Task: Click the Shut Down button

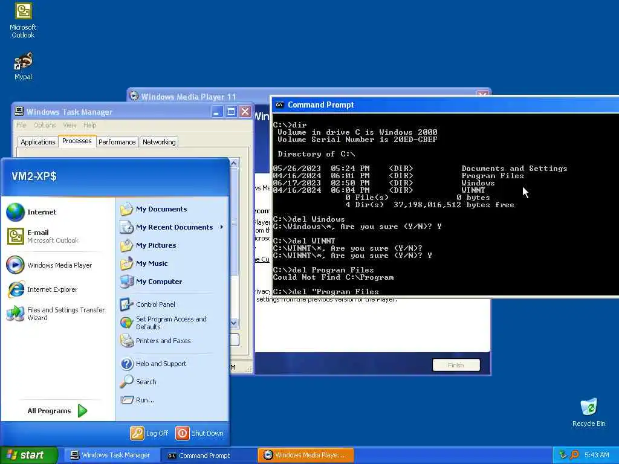Action: [x=199, y=433]
